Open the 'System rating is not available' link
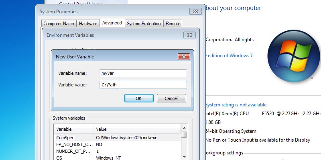 tap(236, 105)
